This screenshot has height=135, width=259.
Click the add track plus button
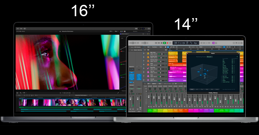pyautogui.click(x=145, y=50)
